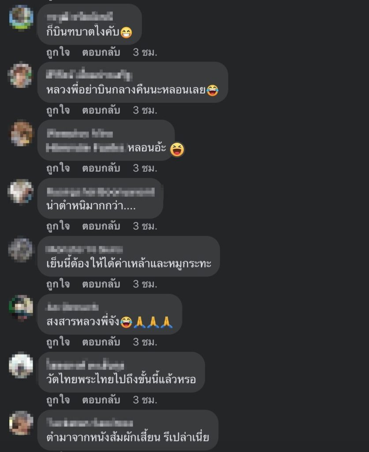Screen dimensions: 369x452
Task: Reply to 'วัดไทยพระไทยไปถึงขั้นนี้แล้วหรอ' comment
Action: pyautogui.click(x=101, y=400)
